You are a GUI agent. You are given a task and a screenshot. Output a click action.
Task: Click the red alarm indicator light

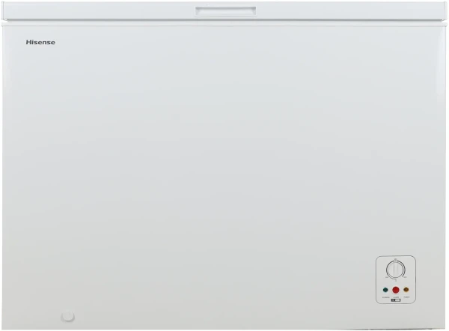pos(396,290)
